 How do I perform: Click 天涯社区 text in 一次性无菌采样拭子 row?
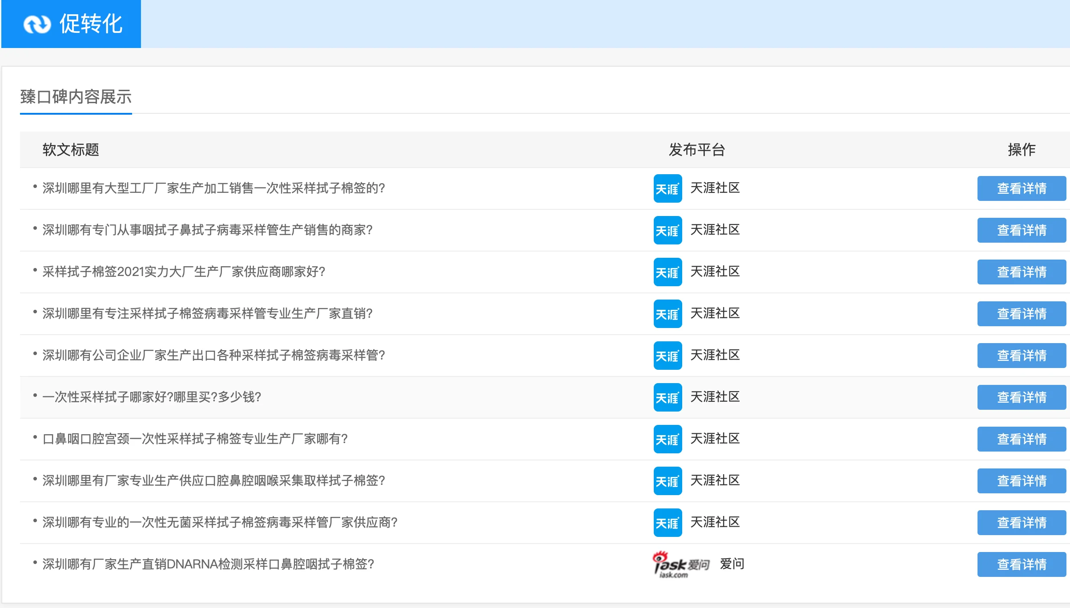[x=715, y=522]
